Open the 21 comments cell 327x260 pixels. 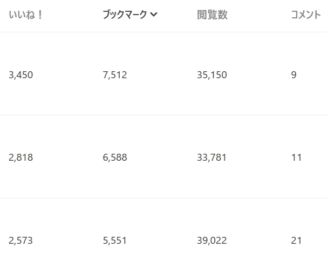click(x=296, y=241)
